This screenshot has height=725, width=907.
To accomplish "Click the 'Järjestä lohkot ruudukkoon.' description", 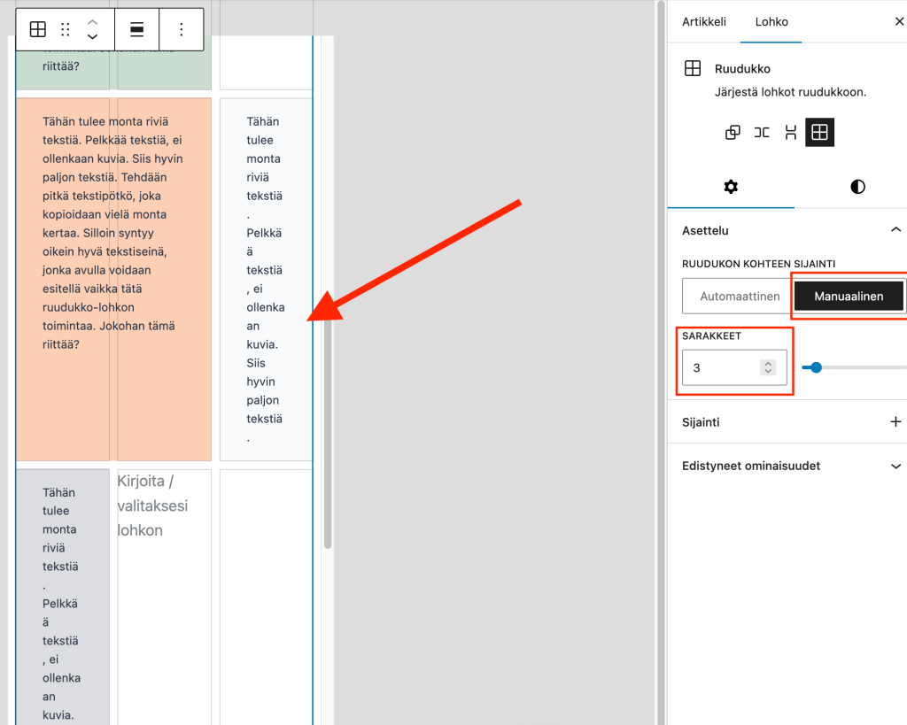I will click(x=790, y=92).
